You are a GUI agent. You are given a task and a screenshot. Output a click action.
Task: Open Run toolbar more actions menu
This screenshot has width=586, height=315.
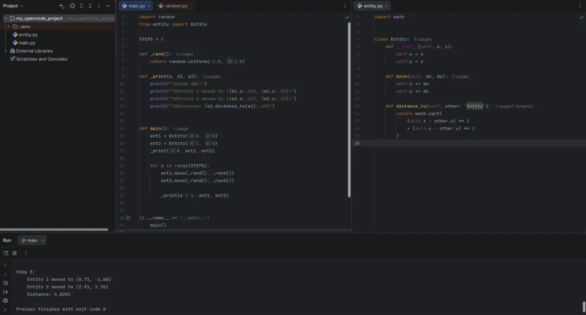[25, 253]
